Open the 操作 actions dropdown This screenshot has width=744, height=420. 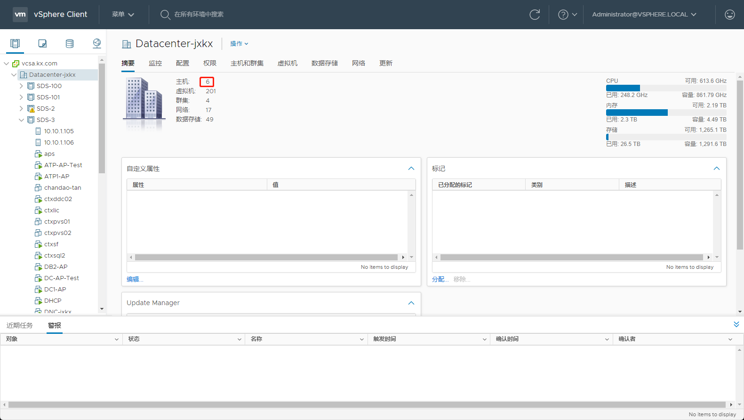239,44
